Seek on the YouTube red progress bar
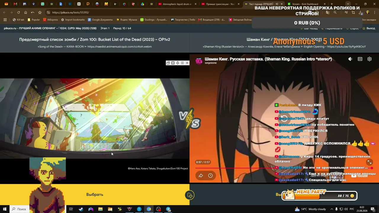Image resolution: width=379 pixels, height=213 pixels. pyautogui.click(x=284, y=168)
